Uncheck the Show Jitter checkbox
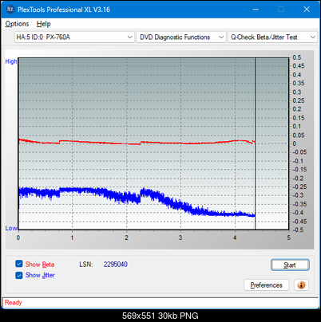This screenshot has height=322, width=321. point(19,275)
